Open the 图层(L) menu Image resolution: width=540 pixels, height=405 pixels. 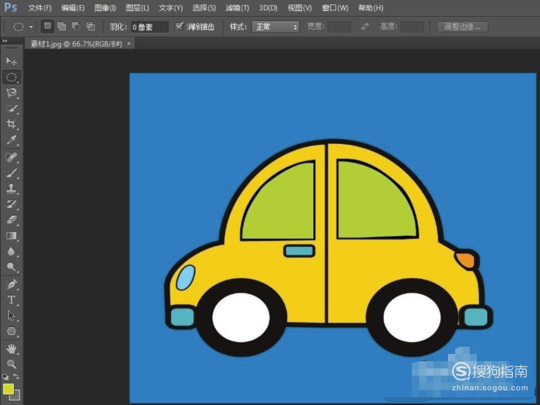click(x=137, y=8)
